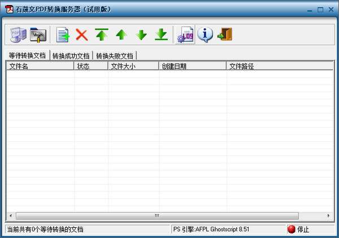339x238 pixels.
Task: Switch to 等待转换文档 tab
Action: 27,55
